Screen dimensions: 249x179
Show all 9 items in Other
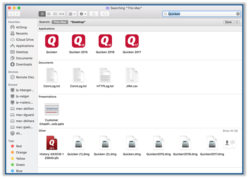230,131
